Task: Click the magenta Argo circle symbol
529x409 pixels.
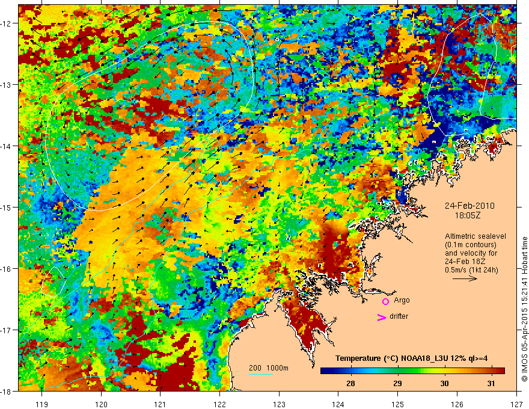Action: (x=385, y=301)
